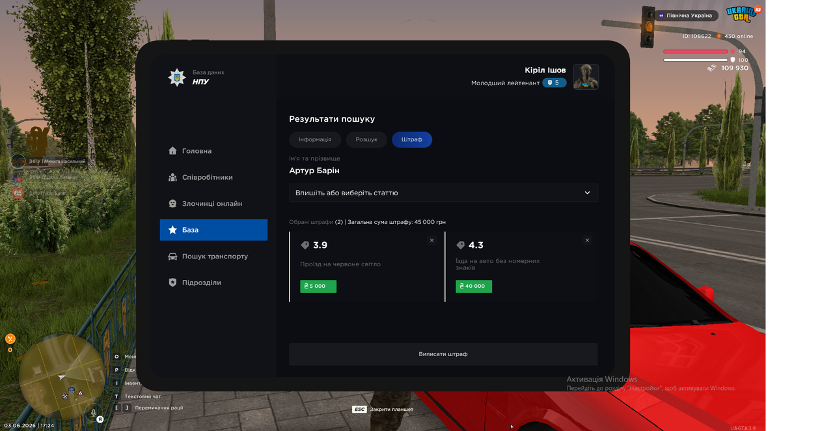
Task: Click the microphone icon near the minimap
Action: pyautogui.click(x=94, y=412)
